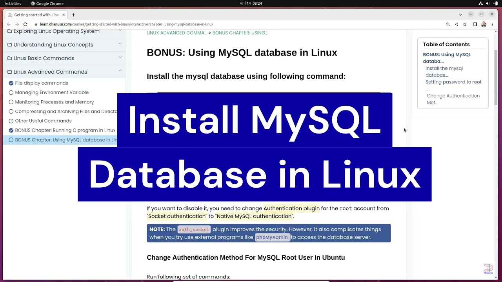Click the network icon in the top bar

click(481, 4)
